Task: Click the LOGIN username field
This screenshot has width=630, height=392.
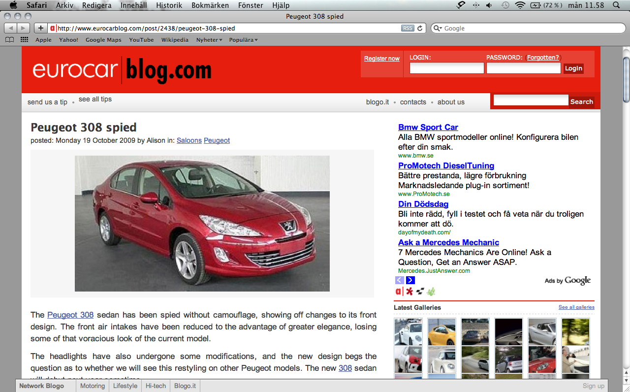Action: coord(447,68)
